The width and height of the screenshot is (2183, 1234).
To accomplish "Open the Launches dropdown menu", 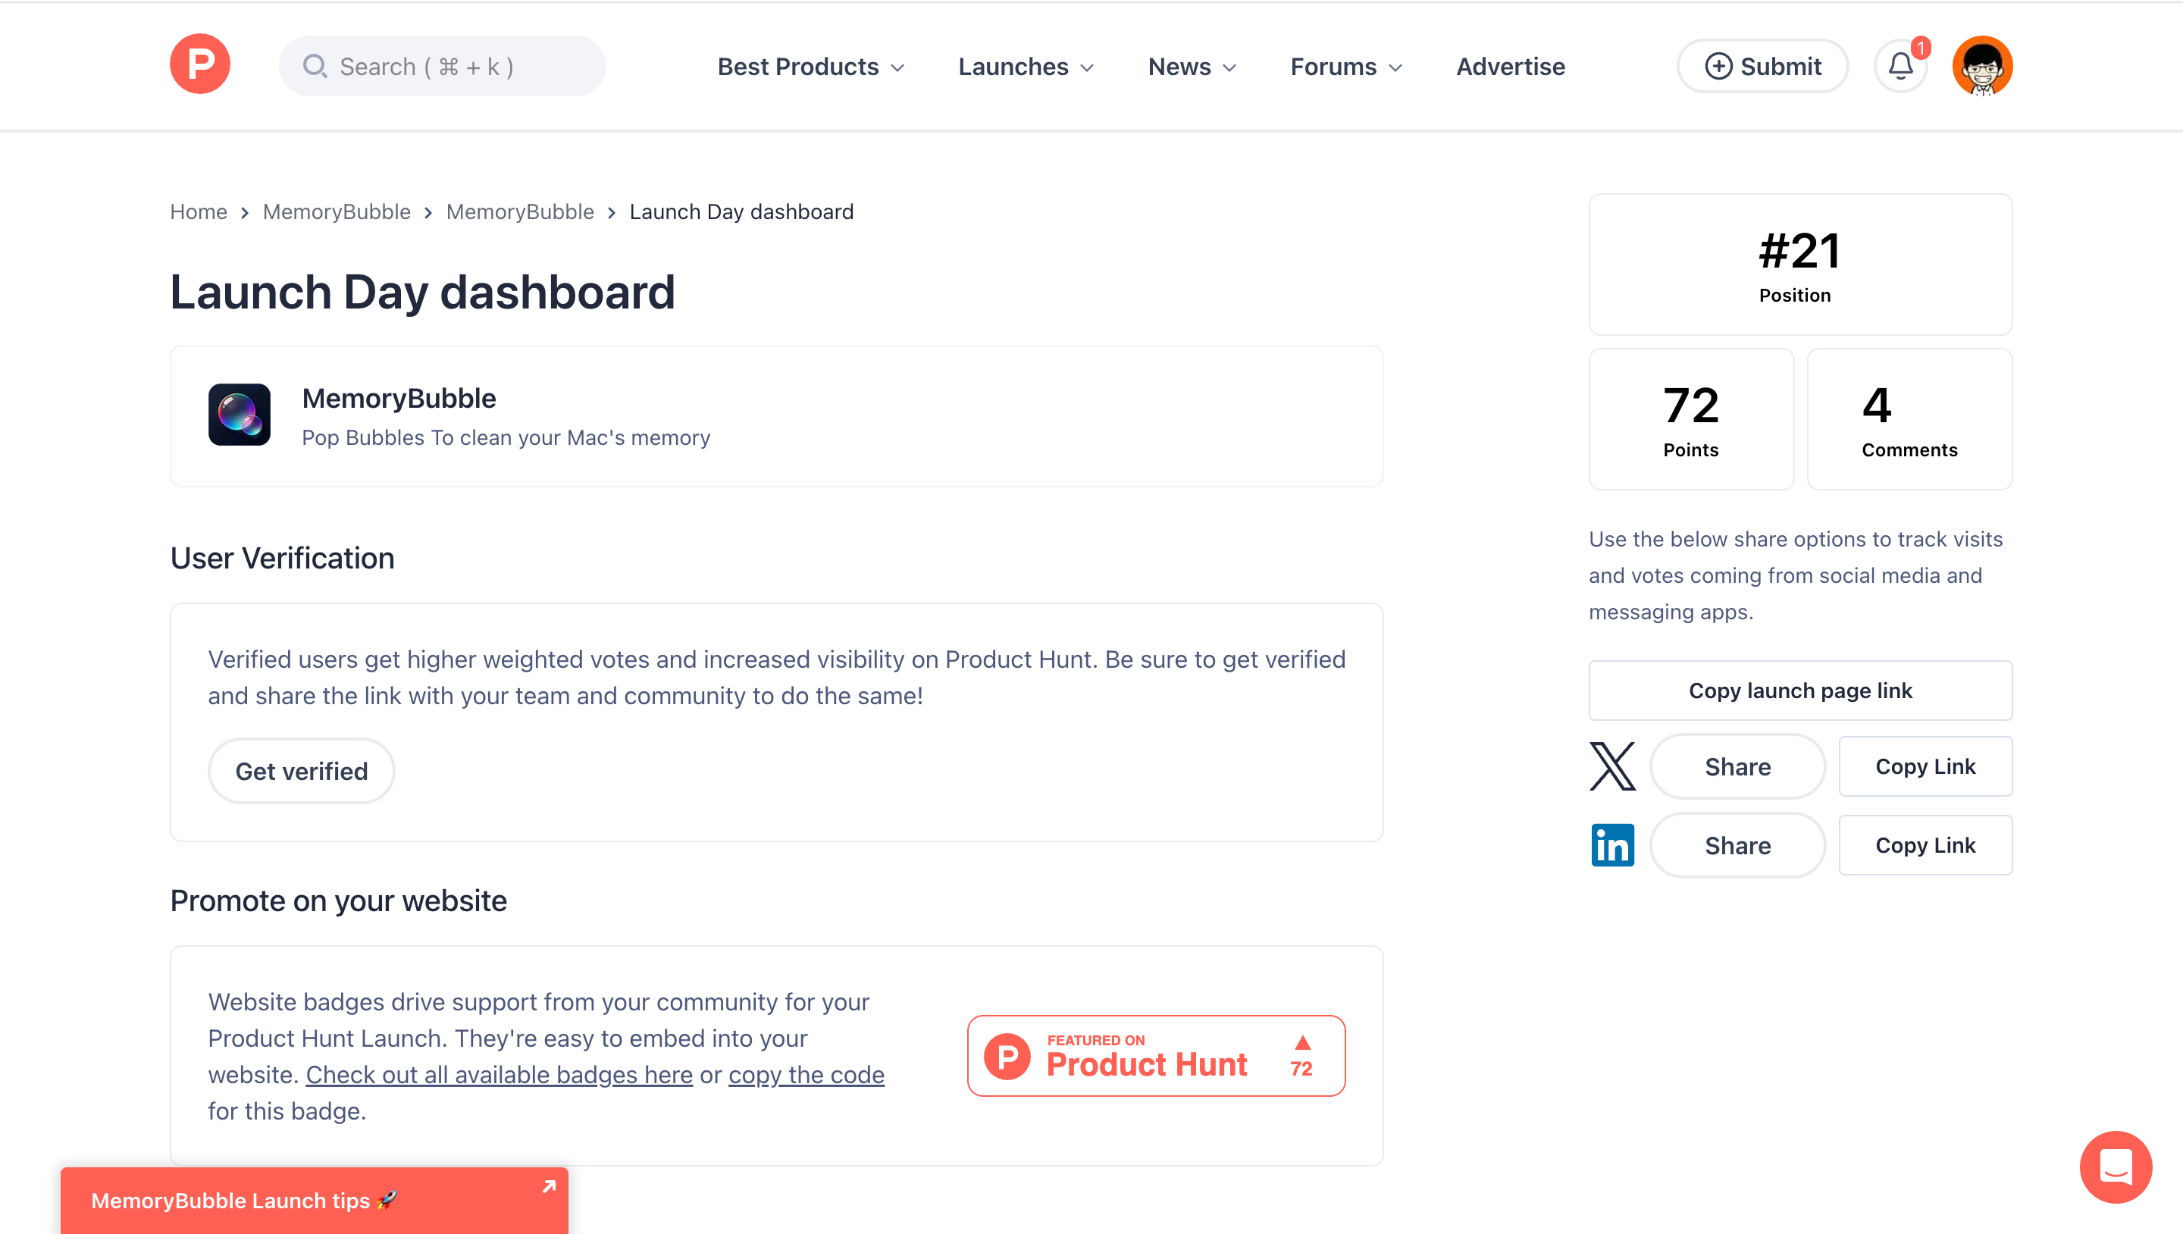I will [1026, 66].
